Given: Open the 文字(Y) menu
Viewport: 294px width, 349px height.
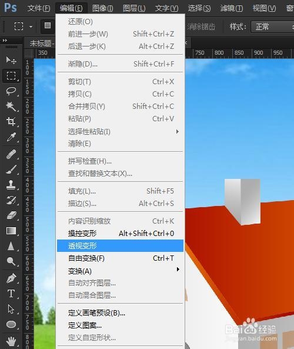Looking at the screenshot, I should (167, 8).
